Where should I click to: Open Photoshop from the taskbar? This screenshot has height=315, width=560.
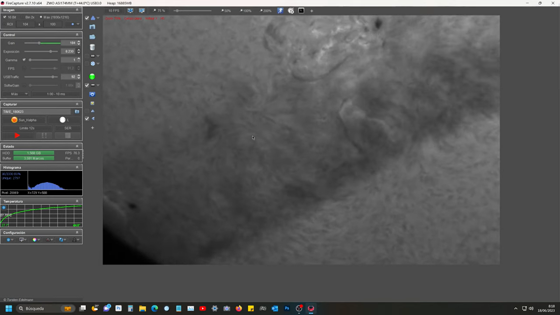click(x=287, y=308)
